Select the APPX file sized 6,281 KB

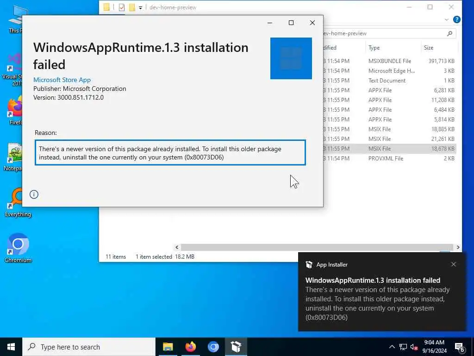point(389,90)
